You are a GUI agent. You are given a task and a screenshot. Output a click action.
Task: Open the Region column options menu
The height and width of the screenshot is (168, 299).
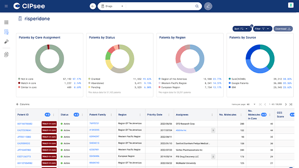click(140, 115)
